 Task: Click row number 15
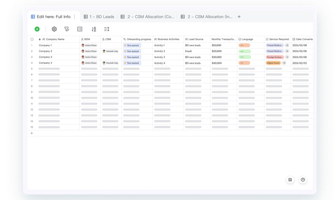[32, 127]
